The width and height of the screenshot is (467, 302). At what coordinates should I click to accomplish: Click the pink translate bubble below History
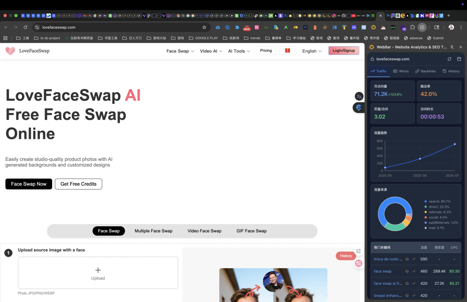(358, 263)
